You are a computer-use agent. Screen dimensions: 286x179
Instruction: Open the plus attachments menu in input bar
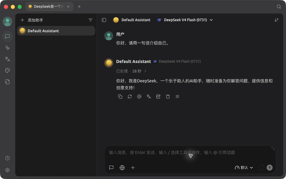(133, 167)
